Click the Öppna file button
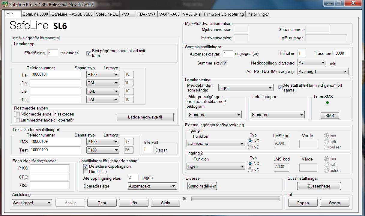The height and width of the screenshot is (216, 365). point(303,203)
